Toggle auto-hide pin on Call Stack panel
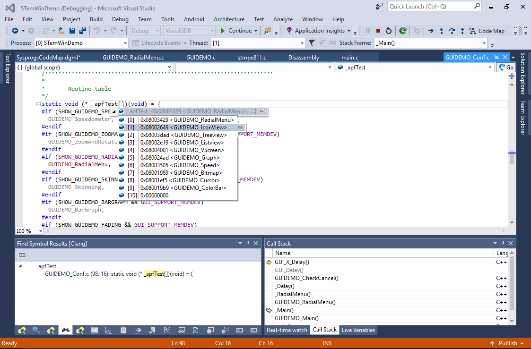The width and height of the screenshot is (531, 349). [502, 243]
